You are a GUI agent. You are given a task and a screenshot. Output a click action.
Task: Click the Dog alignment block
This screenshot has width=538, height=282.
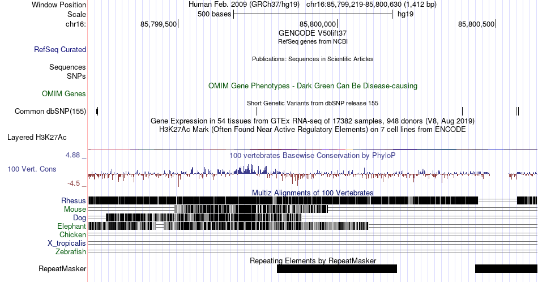pos(203,218)
